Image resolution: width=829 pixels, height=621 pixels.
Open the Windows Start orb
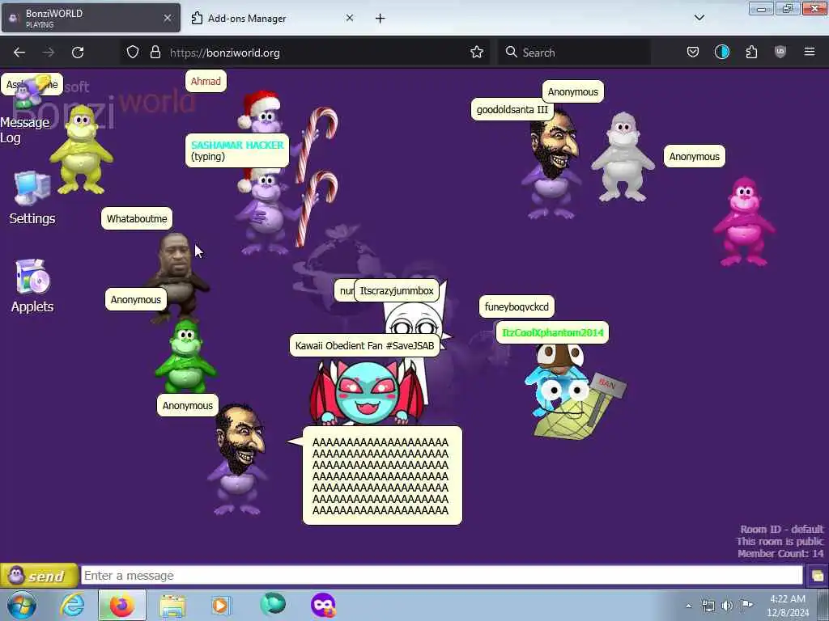(x=22, y=605)
